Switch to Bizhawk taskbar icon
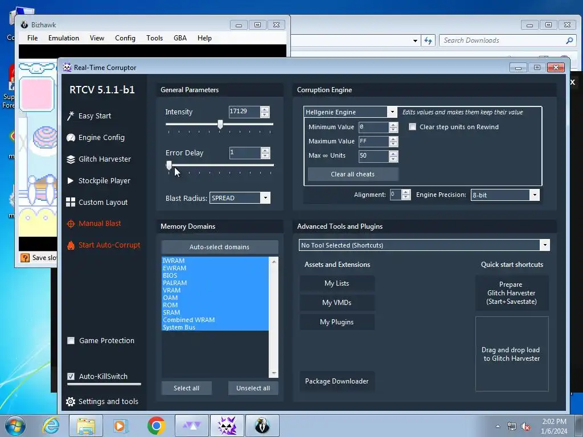This screenshot has height=437, width=583. point(262,426)
